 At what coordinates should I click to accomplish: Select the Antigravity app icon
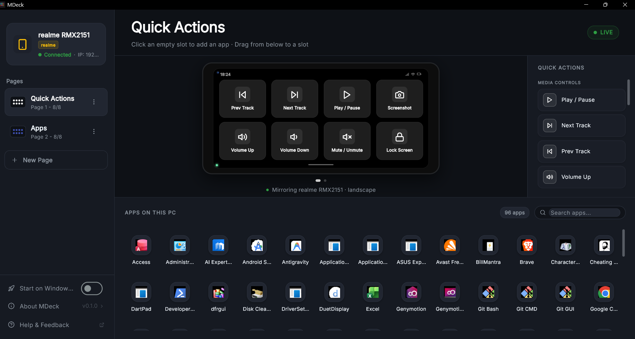pyautogui.click(x=295, y=246)
